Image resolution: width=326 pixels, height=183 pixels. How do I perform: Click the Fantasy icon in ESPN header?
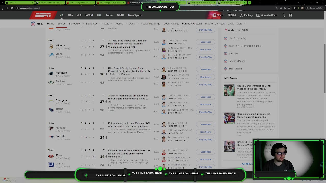point(241,15)
